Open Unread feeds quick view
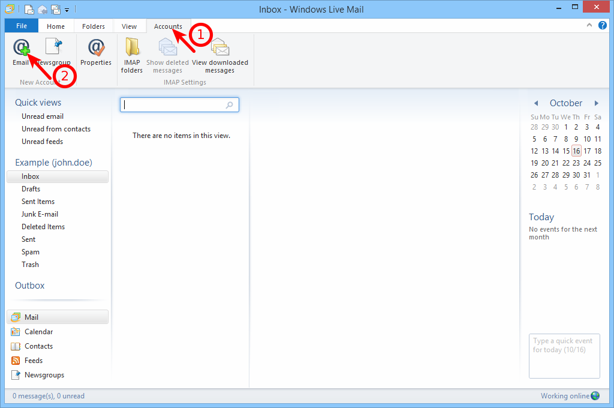This screenshot has height=408, width=614. coord(43,142)
